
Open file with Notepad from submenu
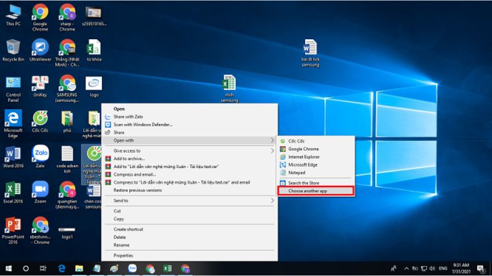point(297,173)
